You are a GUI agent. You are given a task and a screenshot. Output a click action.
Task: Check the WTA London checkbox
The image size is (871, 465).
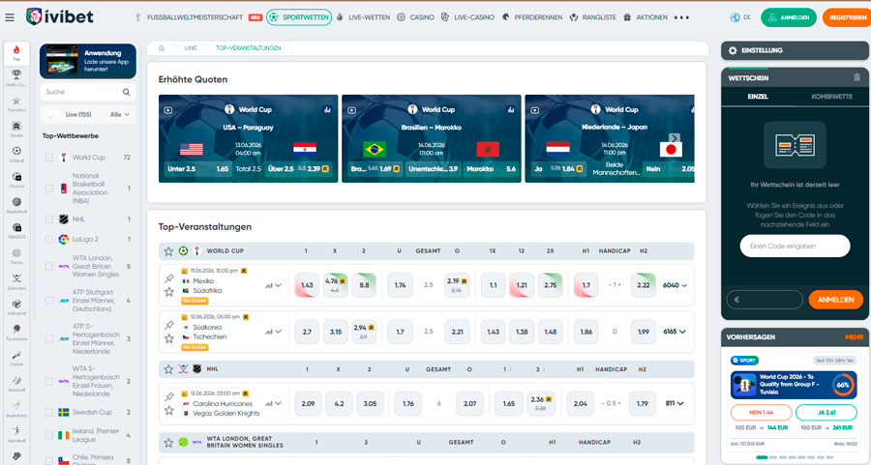tap(49, 267)
